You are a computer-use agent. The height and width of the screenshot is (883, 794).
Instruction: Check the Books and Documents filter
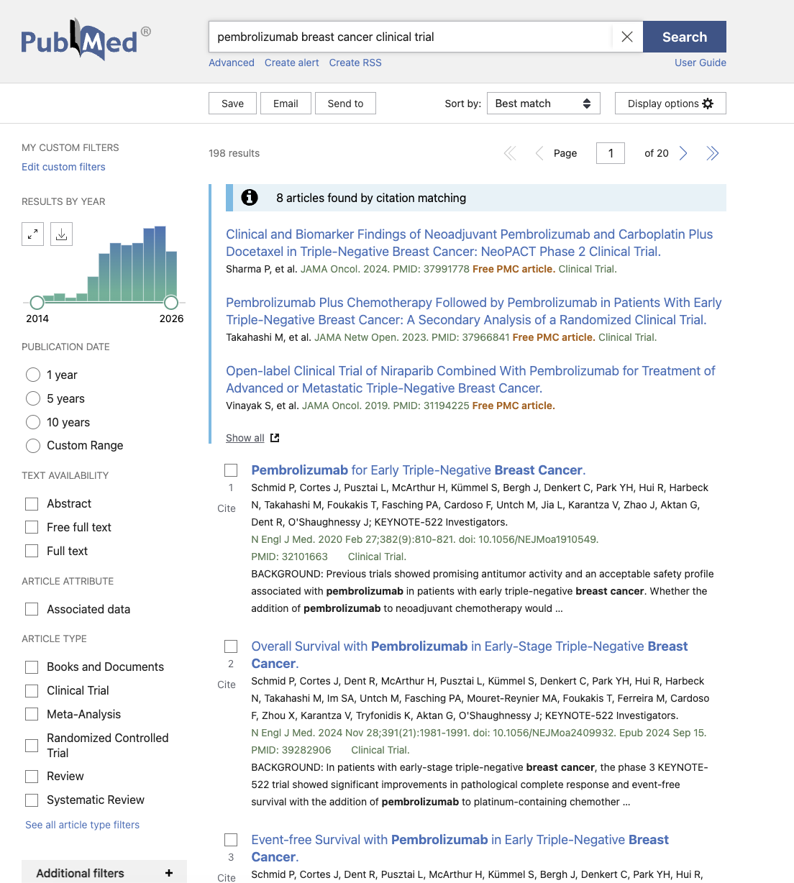coord(32,667)
